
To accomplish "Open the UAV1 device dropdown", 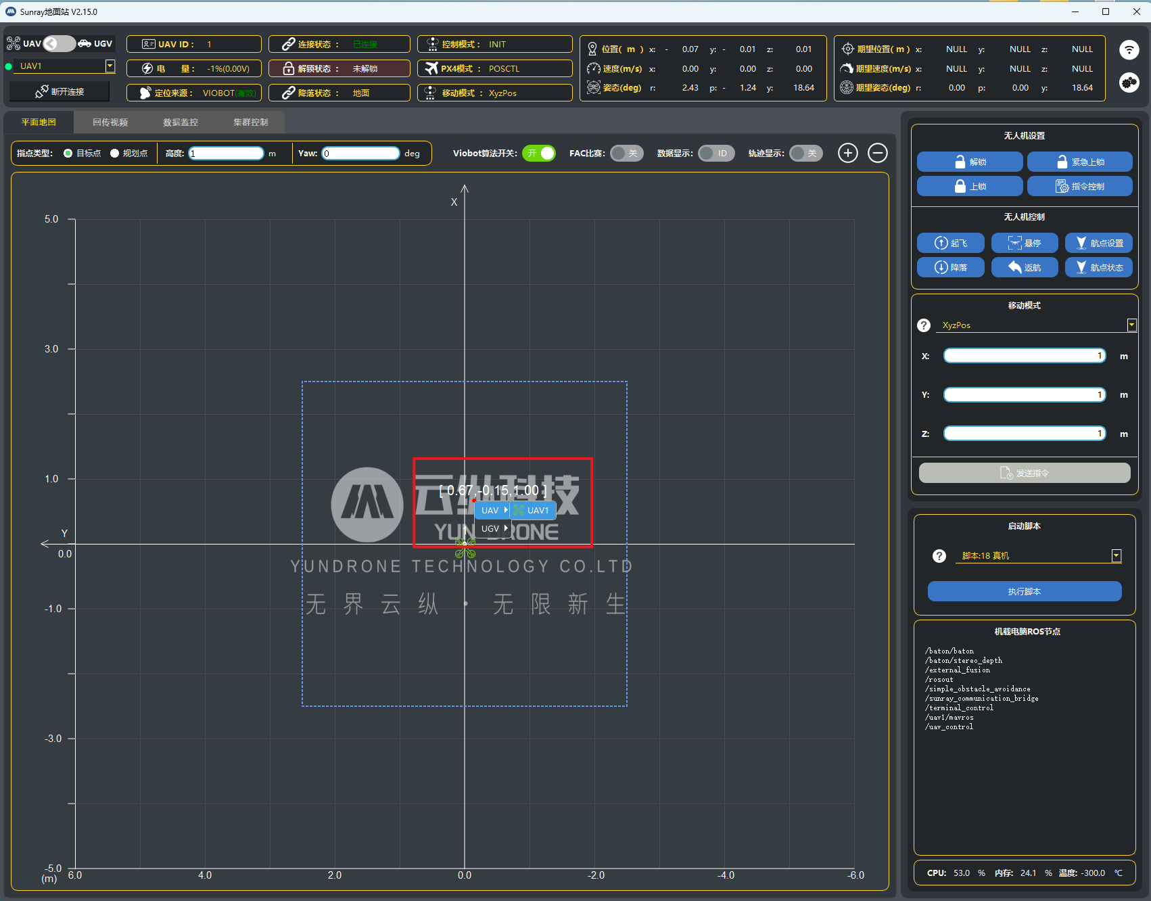I will [110, 66].
